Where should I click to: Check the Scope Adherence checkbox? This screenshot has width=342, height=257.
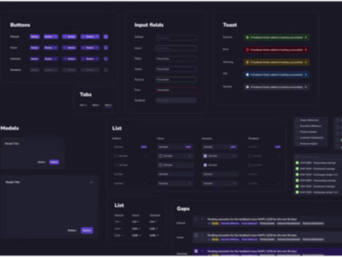pyautogui.click(x=297, y=120)
